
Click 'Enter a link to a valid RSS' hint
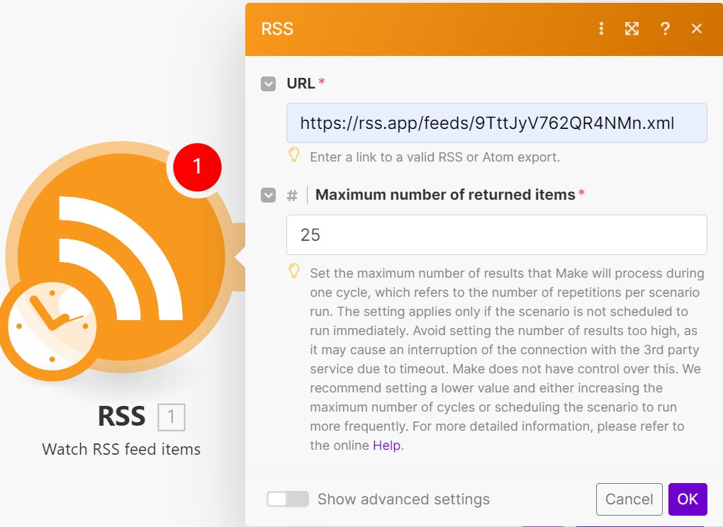click(x=435, y=157)
